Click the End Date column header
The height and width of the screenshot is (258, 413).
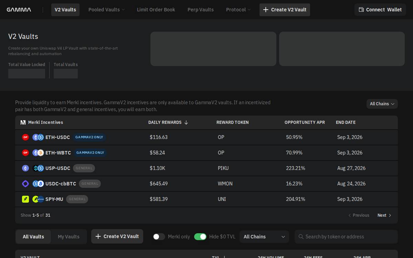(x=346, y=122)
